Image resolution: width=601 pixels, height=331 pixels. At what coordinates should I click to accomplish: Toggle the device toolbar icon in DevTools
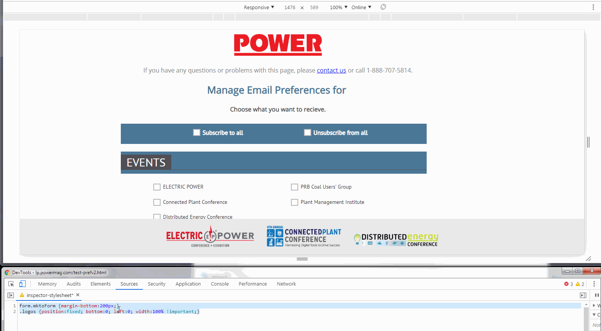tap(23, 284)
